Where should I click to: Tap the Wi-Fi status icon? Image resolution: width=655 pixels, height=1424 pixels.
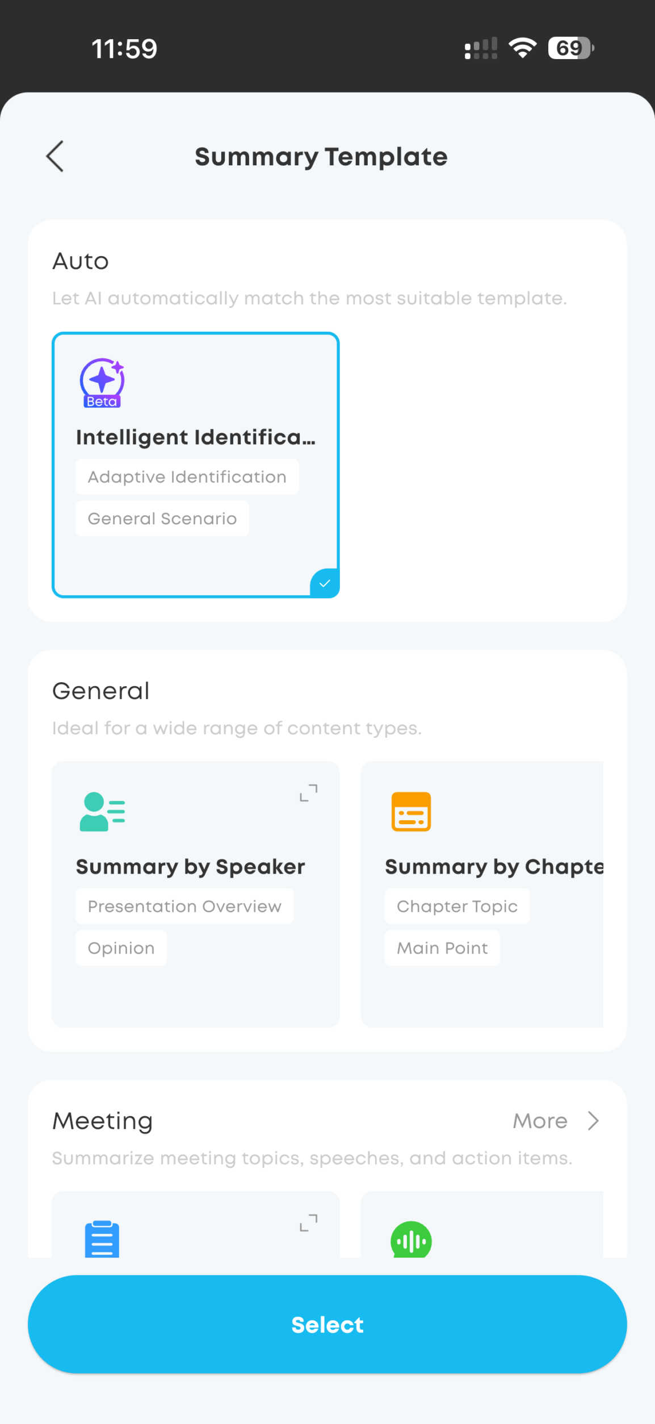click(523, 48)
